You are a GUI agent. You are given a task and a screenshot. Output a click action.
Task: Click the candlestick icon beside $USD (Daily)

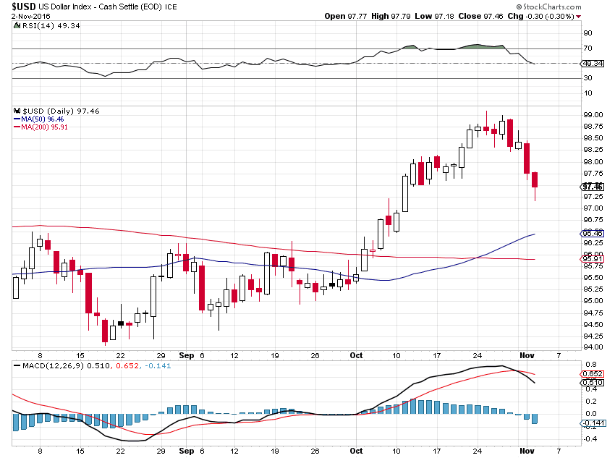[x=17, y=111]
